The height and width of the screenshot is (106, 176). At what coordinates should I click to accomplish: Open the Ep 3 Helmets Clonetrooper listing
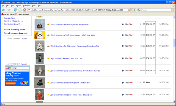click(x=75, y=46)
